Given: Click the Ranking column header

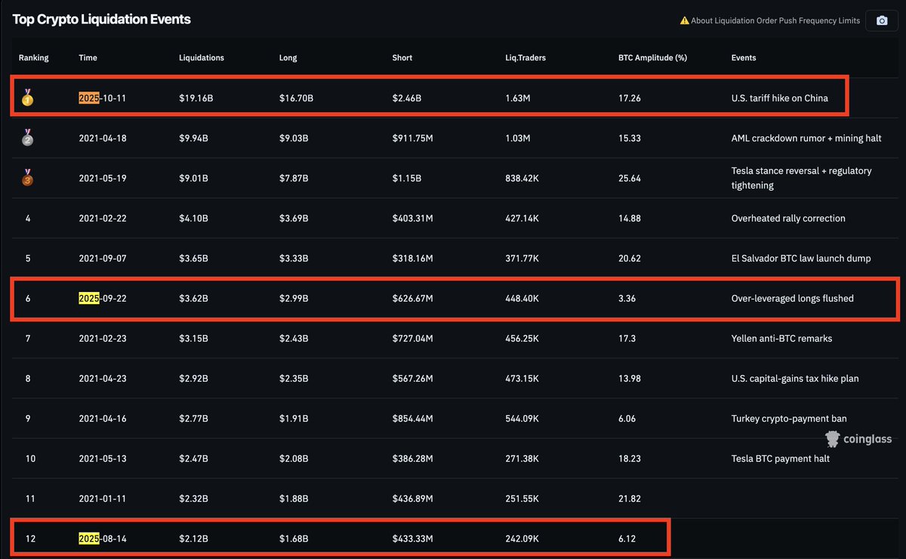Looking at the screenshot, I should click(x=34, y=58).
